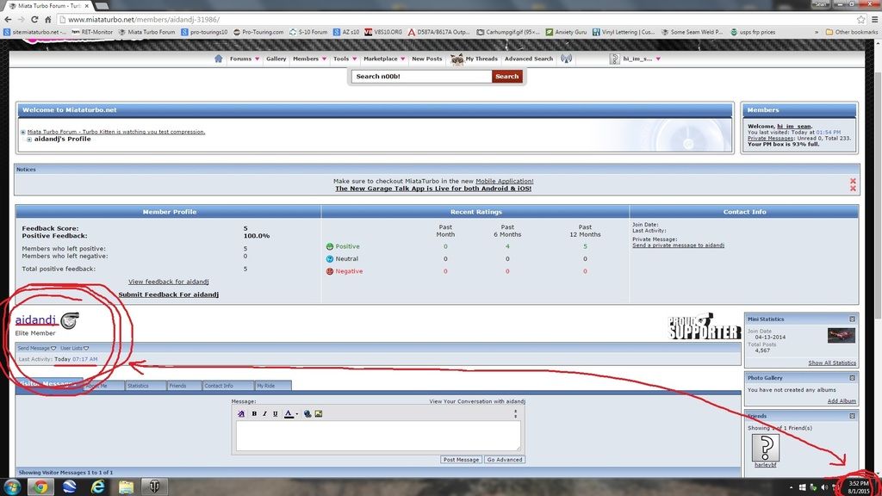Show more bookmarks via the chevron
The height and width of the screenshot is (496, 882).
click(817, 32)
